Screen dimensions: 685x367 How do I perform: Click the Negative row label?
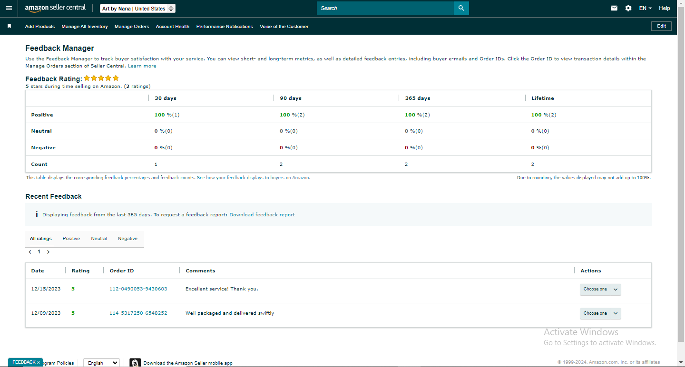click(x=43, y=148)
